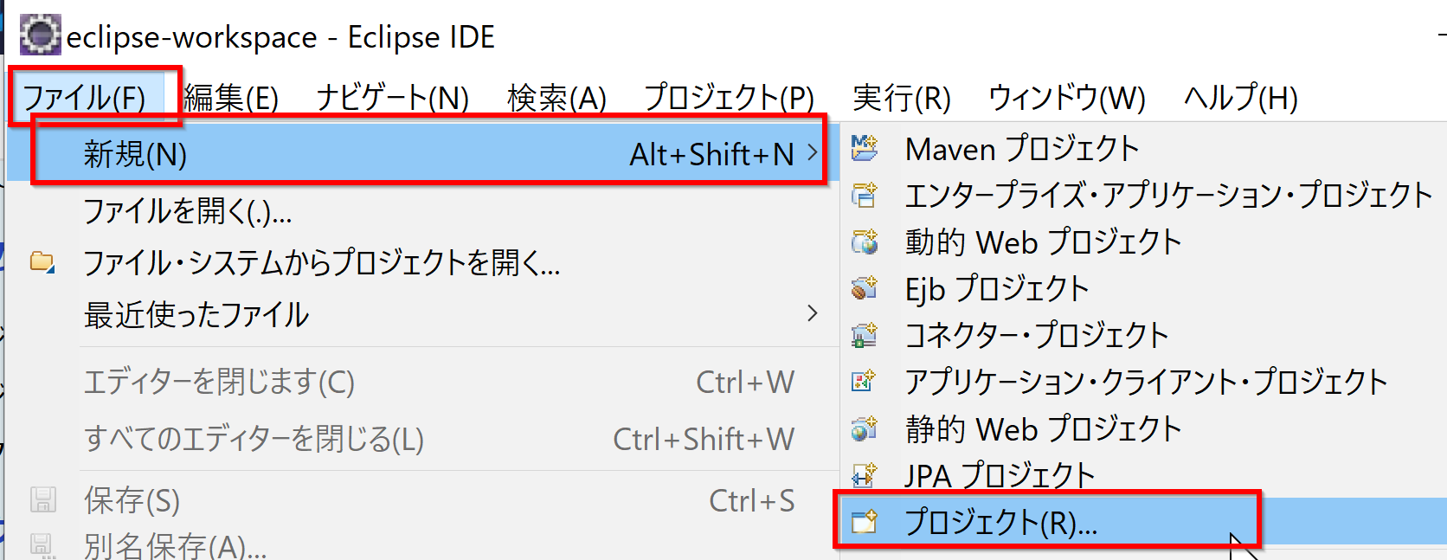Choose プロジェクト(R)... from submenu
Screen dimensions: 1447x560
click(x=1144, y=522)
